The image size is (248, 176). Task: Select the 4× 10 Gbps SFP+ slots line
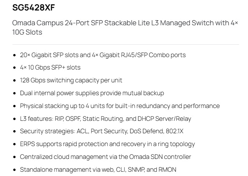(x=50, y=68)
